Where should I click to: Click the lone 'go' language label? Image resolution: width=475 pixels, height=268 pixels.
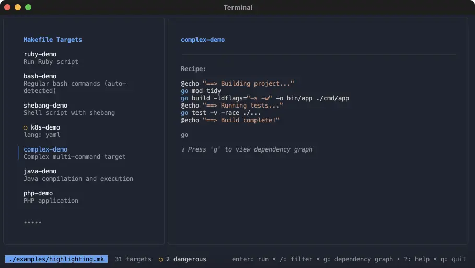[184, 135]
